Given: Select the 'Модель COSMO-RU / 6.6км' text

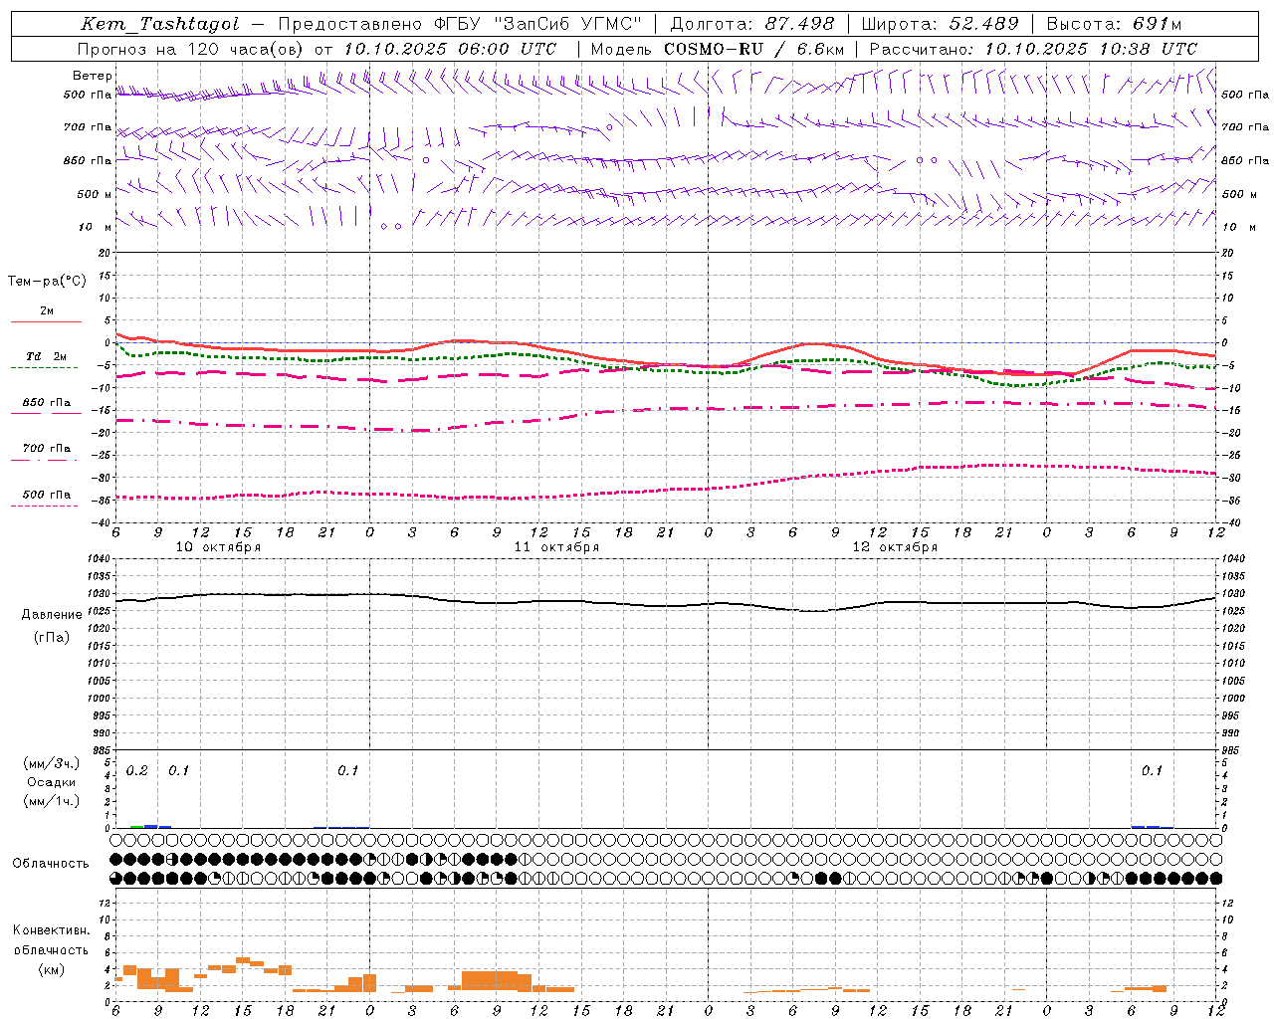Looking at the screenshot, I should coord(718,49).
